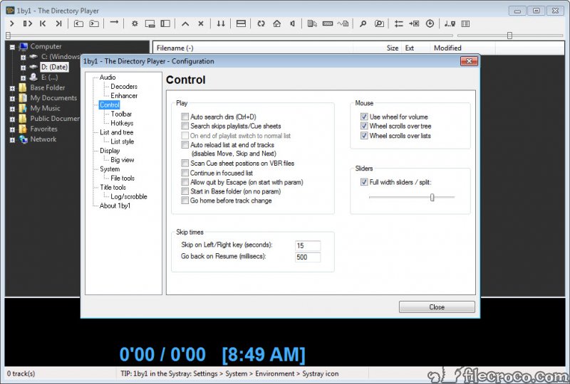Click the table list view toolbar icon

point(465,23)
